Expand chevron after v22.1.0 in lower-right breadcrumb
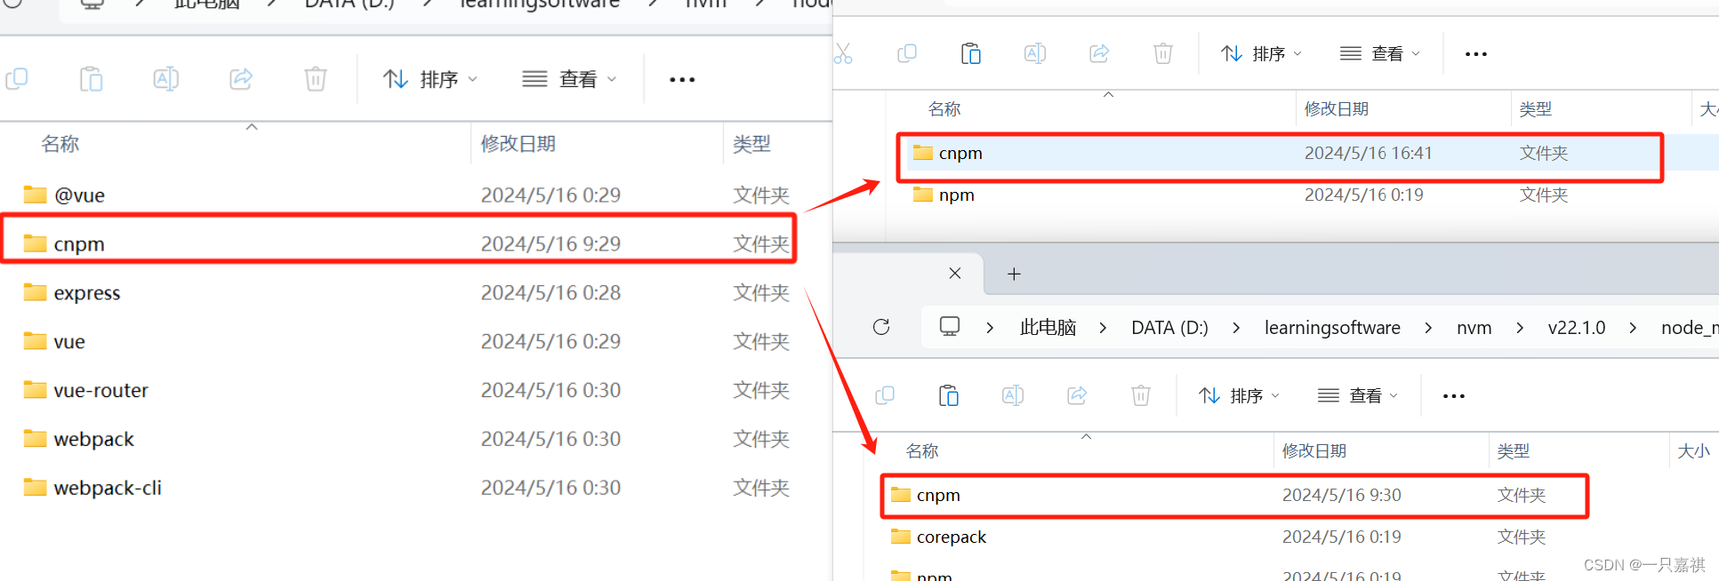1719x581 pixels. coord(1633,328)
